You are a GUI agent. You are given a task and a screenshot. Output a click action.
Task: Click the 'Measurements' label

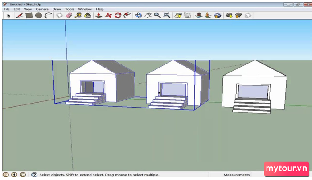[236, 175]
